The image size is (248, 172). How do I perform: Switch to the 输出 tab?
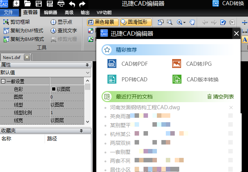[x=85, y=13]
